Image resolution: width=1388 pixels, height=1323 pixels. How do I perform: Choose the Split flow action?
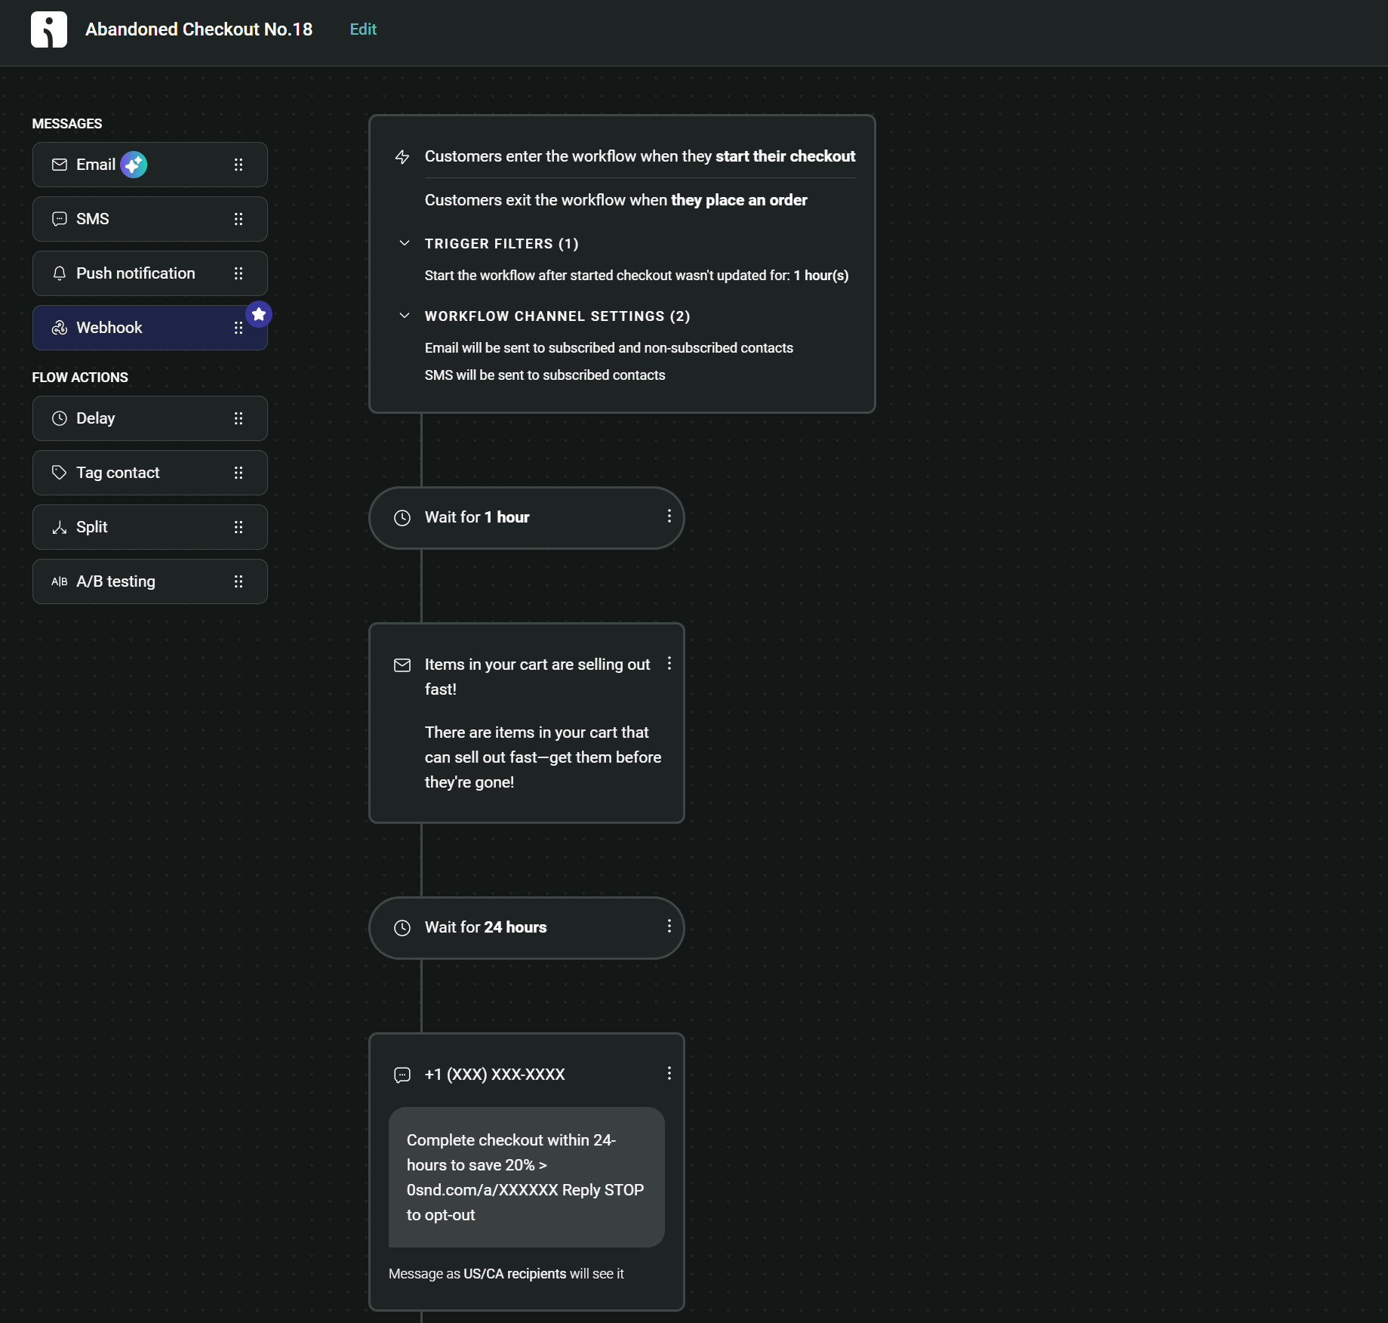tap(149, 527)
